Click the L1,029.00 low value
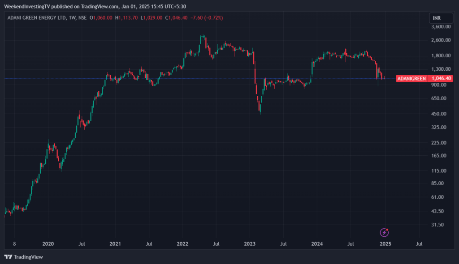459x264 pixels. click(x=152, y=18)
